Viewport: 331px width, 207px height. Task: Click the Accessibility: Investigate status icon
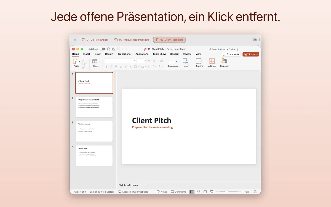[x=119, y=192]
